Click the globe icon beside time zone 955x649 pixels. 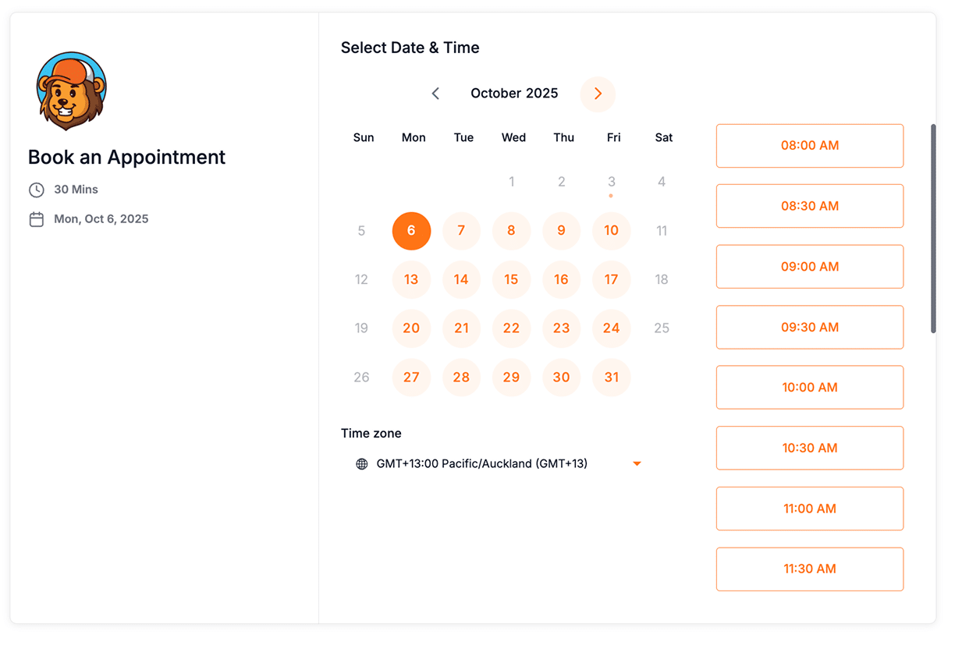362,464
